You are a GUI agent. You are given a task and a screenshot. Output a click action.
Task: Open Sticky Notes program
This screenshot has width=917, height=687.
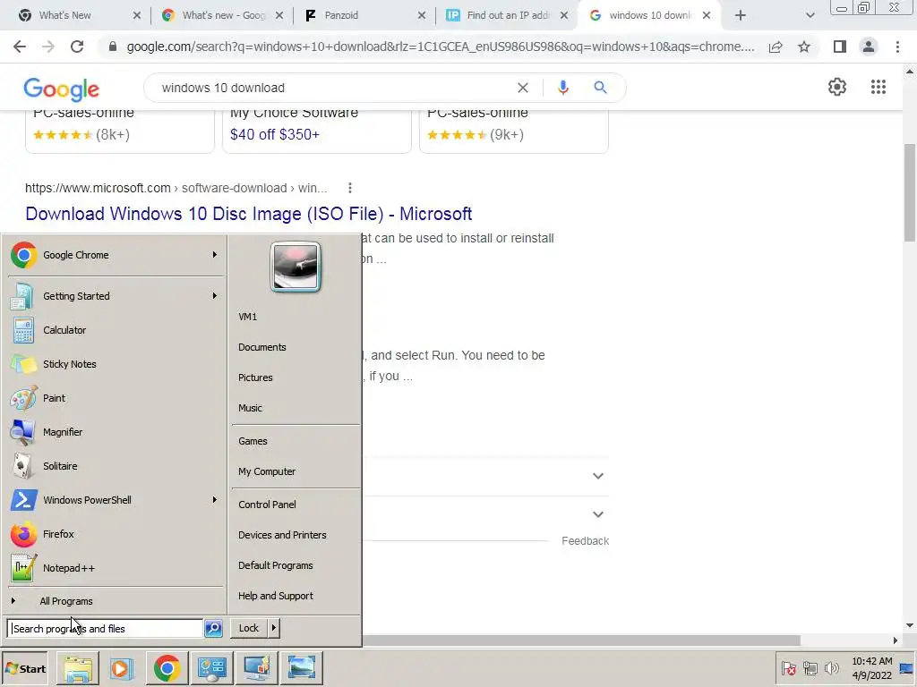click(116, 364)
